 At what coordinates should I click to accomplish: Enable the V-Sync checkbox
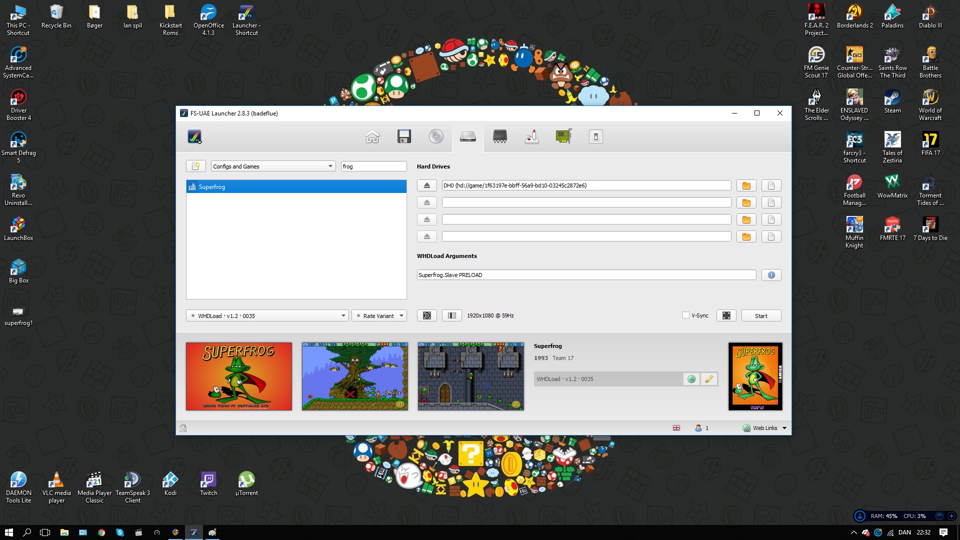pos(686,315)
